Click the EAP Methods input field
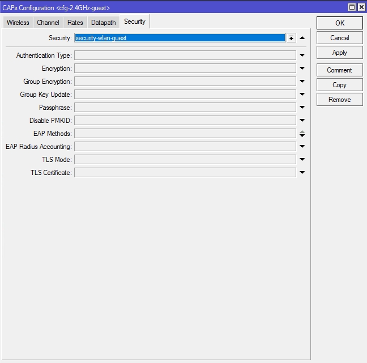 [185, 134]
